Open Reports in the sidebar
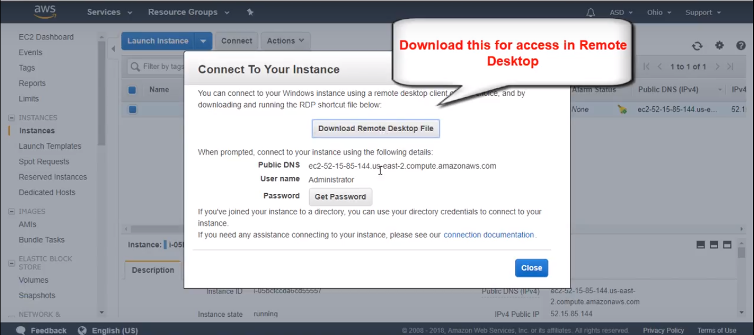Image resolution: width=754 pixels, height=335 pixels. coord(32,83)
